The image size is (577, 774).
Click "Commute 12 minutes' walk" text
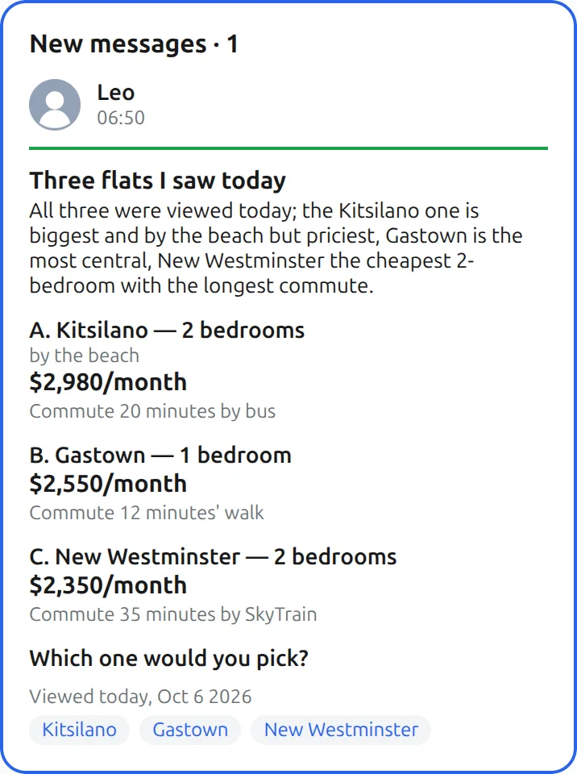pos(147,513)
